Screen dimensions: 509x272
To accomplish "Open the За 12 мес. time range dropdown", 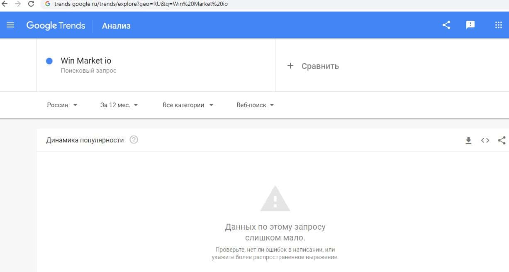I will pyautogui.click(x=119, y=105).
